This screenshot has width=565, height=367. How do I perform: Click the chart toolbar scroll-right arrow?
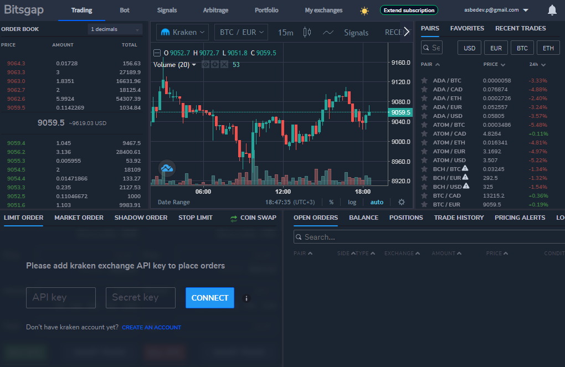pyautogui.click(x=407, y=32)
